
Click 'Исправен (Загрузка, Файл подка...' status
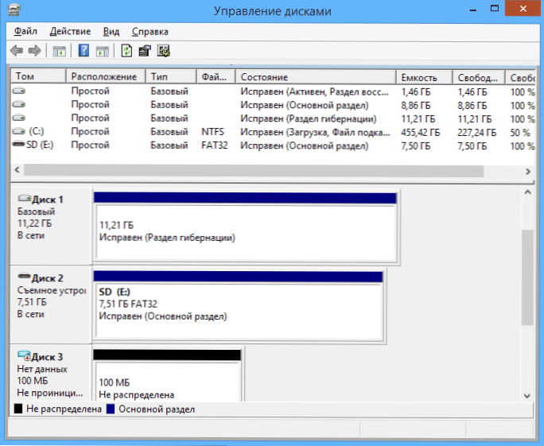point(316,133)
